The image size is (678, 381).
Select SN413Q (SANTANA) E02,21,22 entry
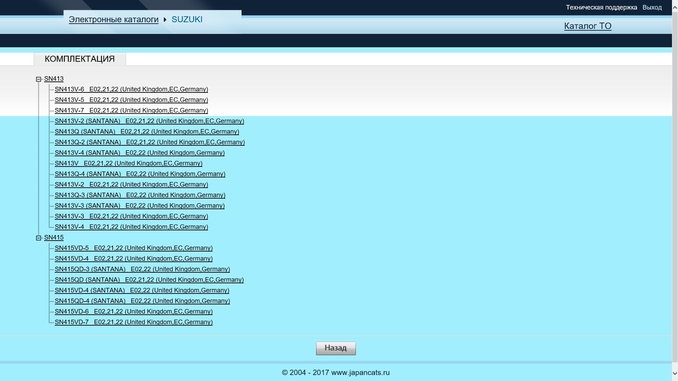pyautogui.click(x=147, y=132)
